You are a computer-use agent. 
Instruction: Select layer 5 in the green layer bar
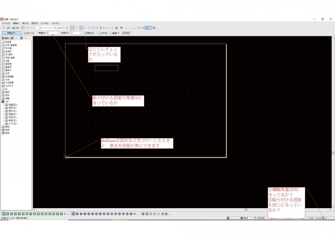coord(23,214)
